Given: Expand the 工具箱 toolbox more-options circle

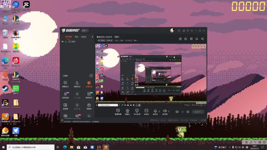Looking at the screenshot, I should pyautogui.click(x=91, y=76).
